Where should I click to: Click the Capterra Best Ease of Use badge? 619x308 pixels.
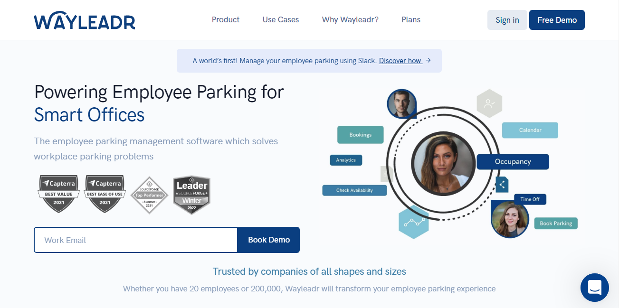105,194
